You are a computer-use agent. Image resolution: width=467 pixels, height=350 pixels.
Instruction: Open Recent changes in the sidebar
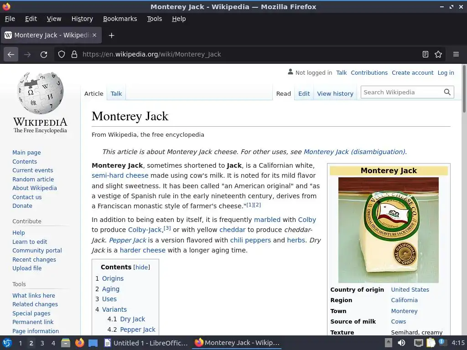pos(34,259)
